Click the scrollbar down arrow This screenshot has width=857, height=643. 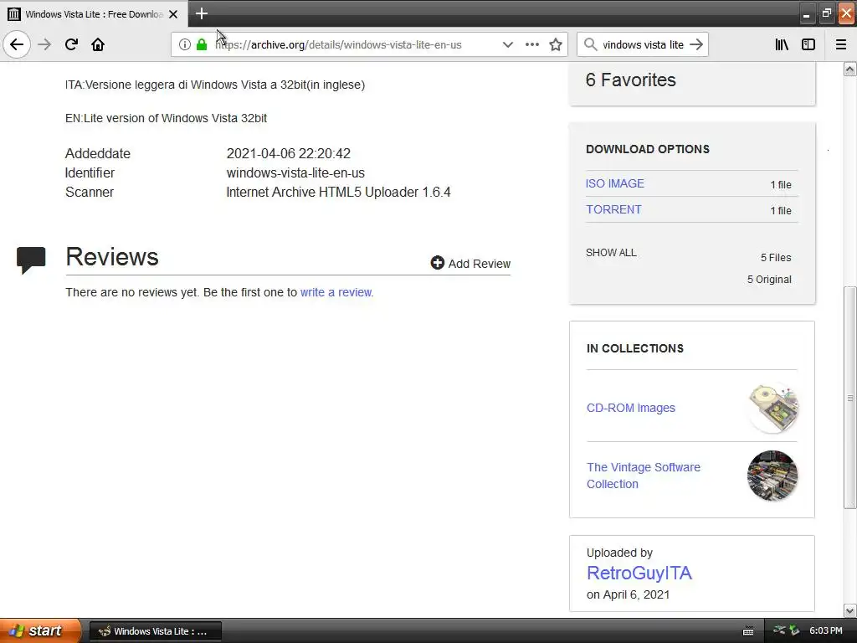tap(850, 610)
